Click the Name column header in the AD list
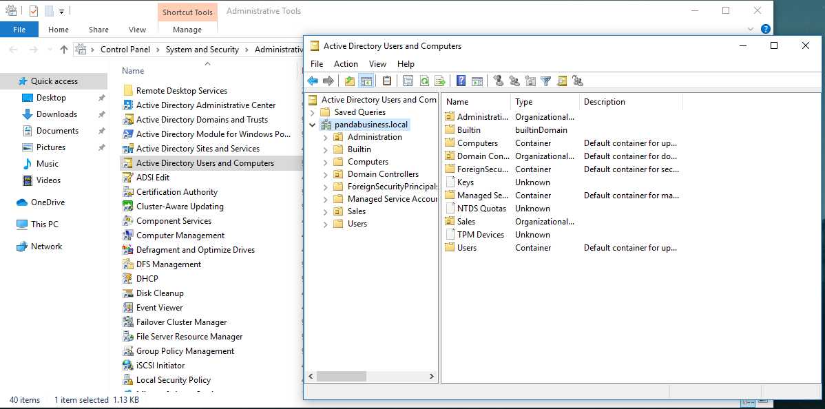The height and width of the screenshot is (409, 825). (476, 102)
